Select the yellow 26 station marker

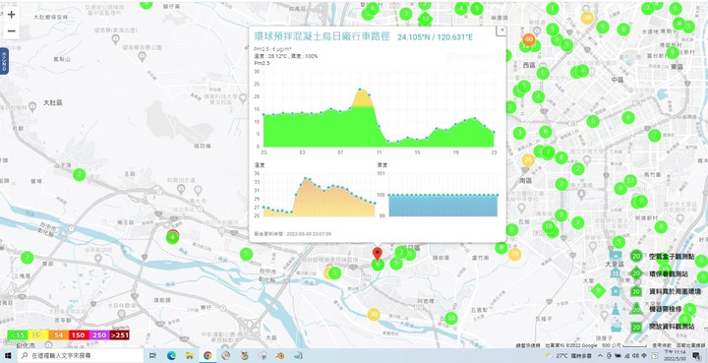[528, 159]
